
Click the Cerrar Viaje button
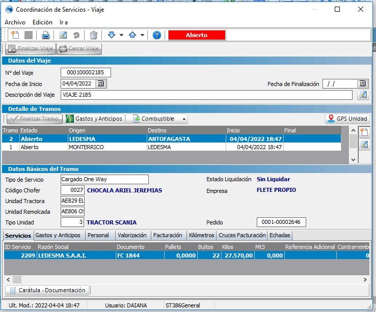click(x=79, y=49)
